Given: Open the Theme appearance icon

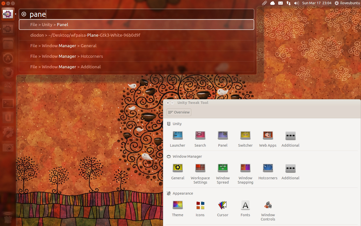Looking at the screenshot, I should [x=177, y=205].
